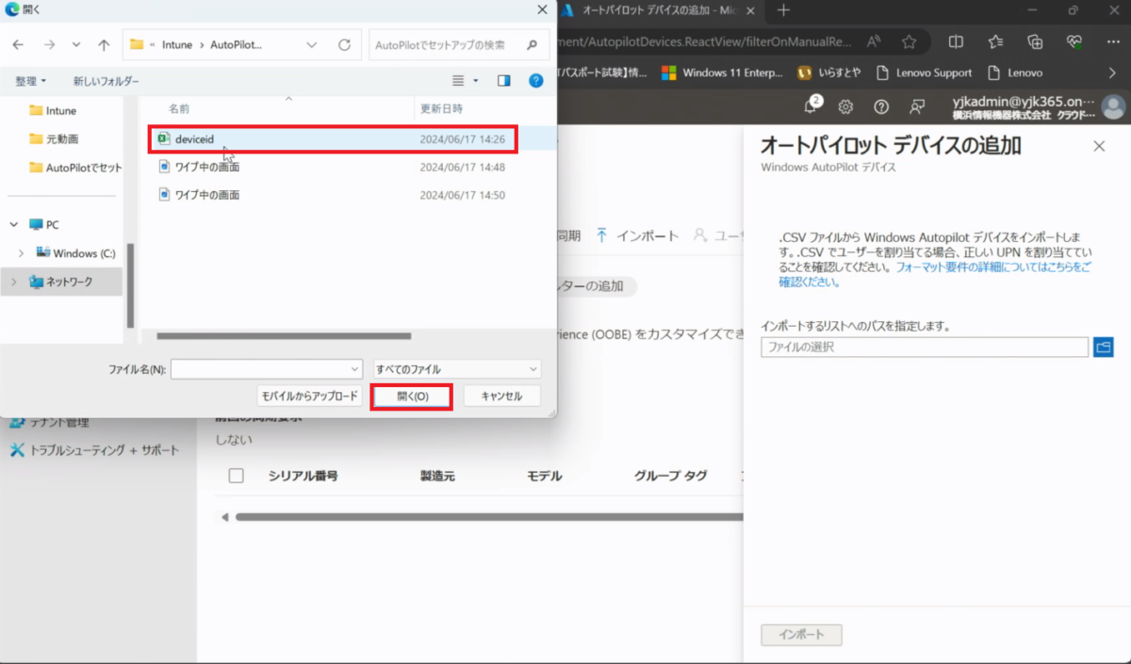Click the help question mark in portal header

(881, 106)
